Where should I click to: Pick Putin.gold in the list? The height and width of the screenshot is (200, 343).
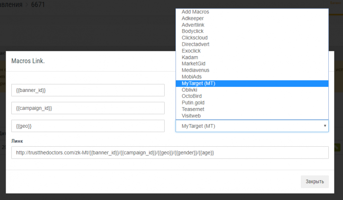tap(252, 103)
